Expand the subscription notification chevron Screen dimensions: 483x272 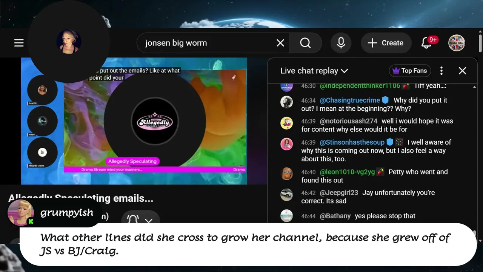coord(149,221)
